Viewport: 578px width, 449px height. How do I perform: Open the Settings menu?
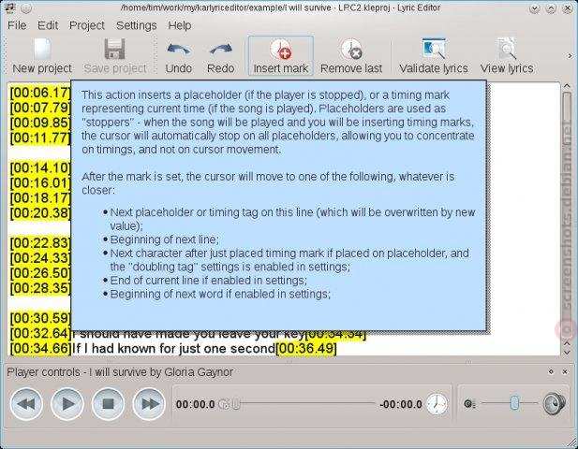(137, 25)
